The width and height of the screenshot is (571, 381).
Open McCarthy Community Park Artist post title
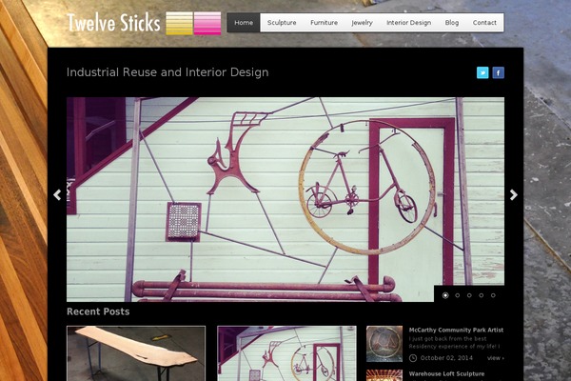(x=456, y=330)
